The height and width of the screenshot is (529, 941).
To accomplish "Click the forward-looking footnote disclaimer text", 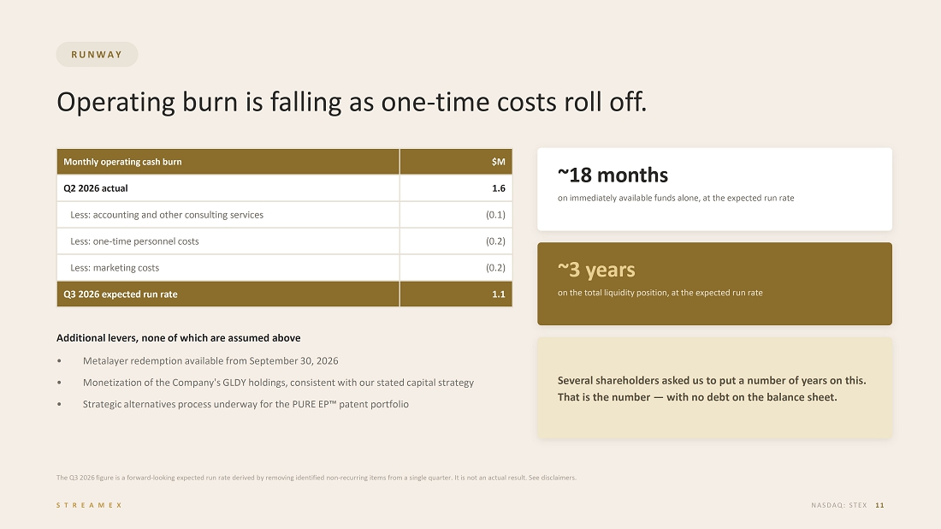I will click(x=317, y=478).
